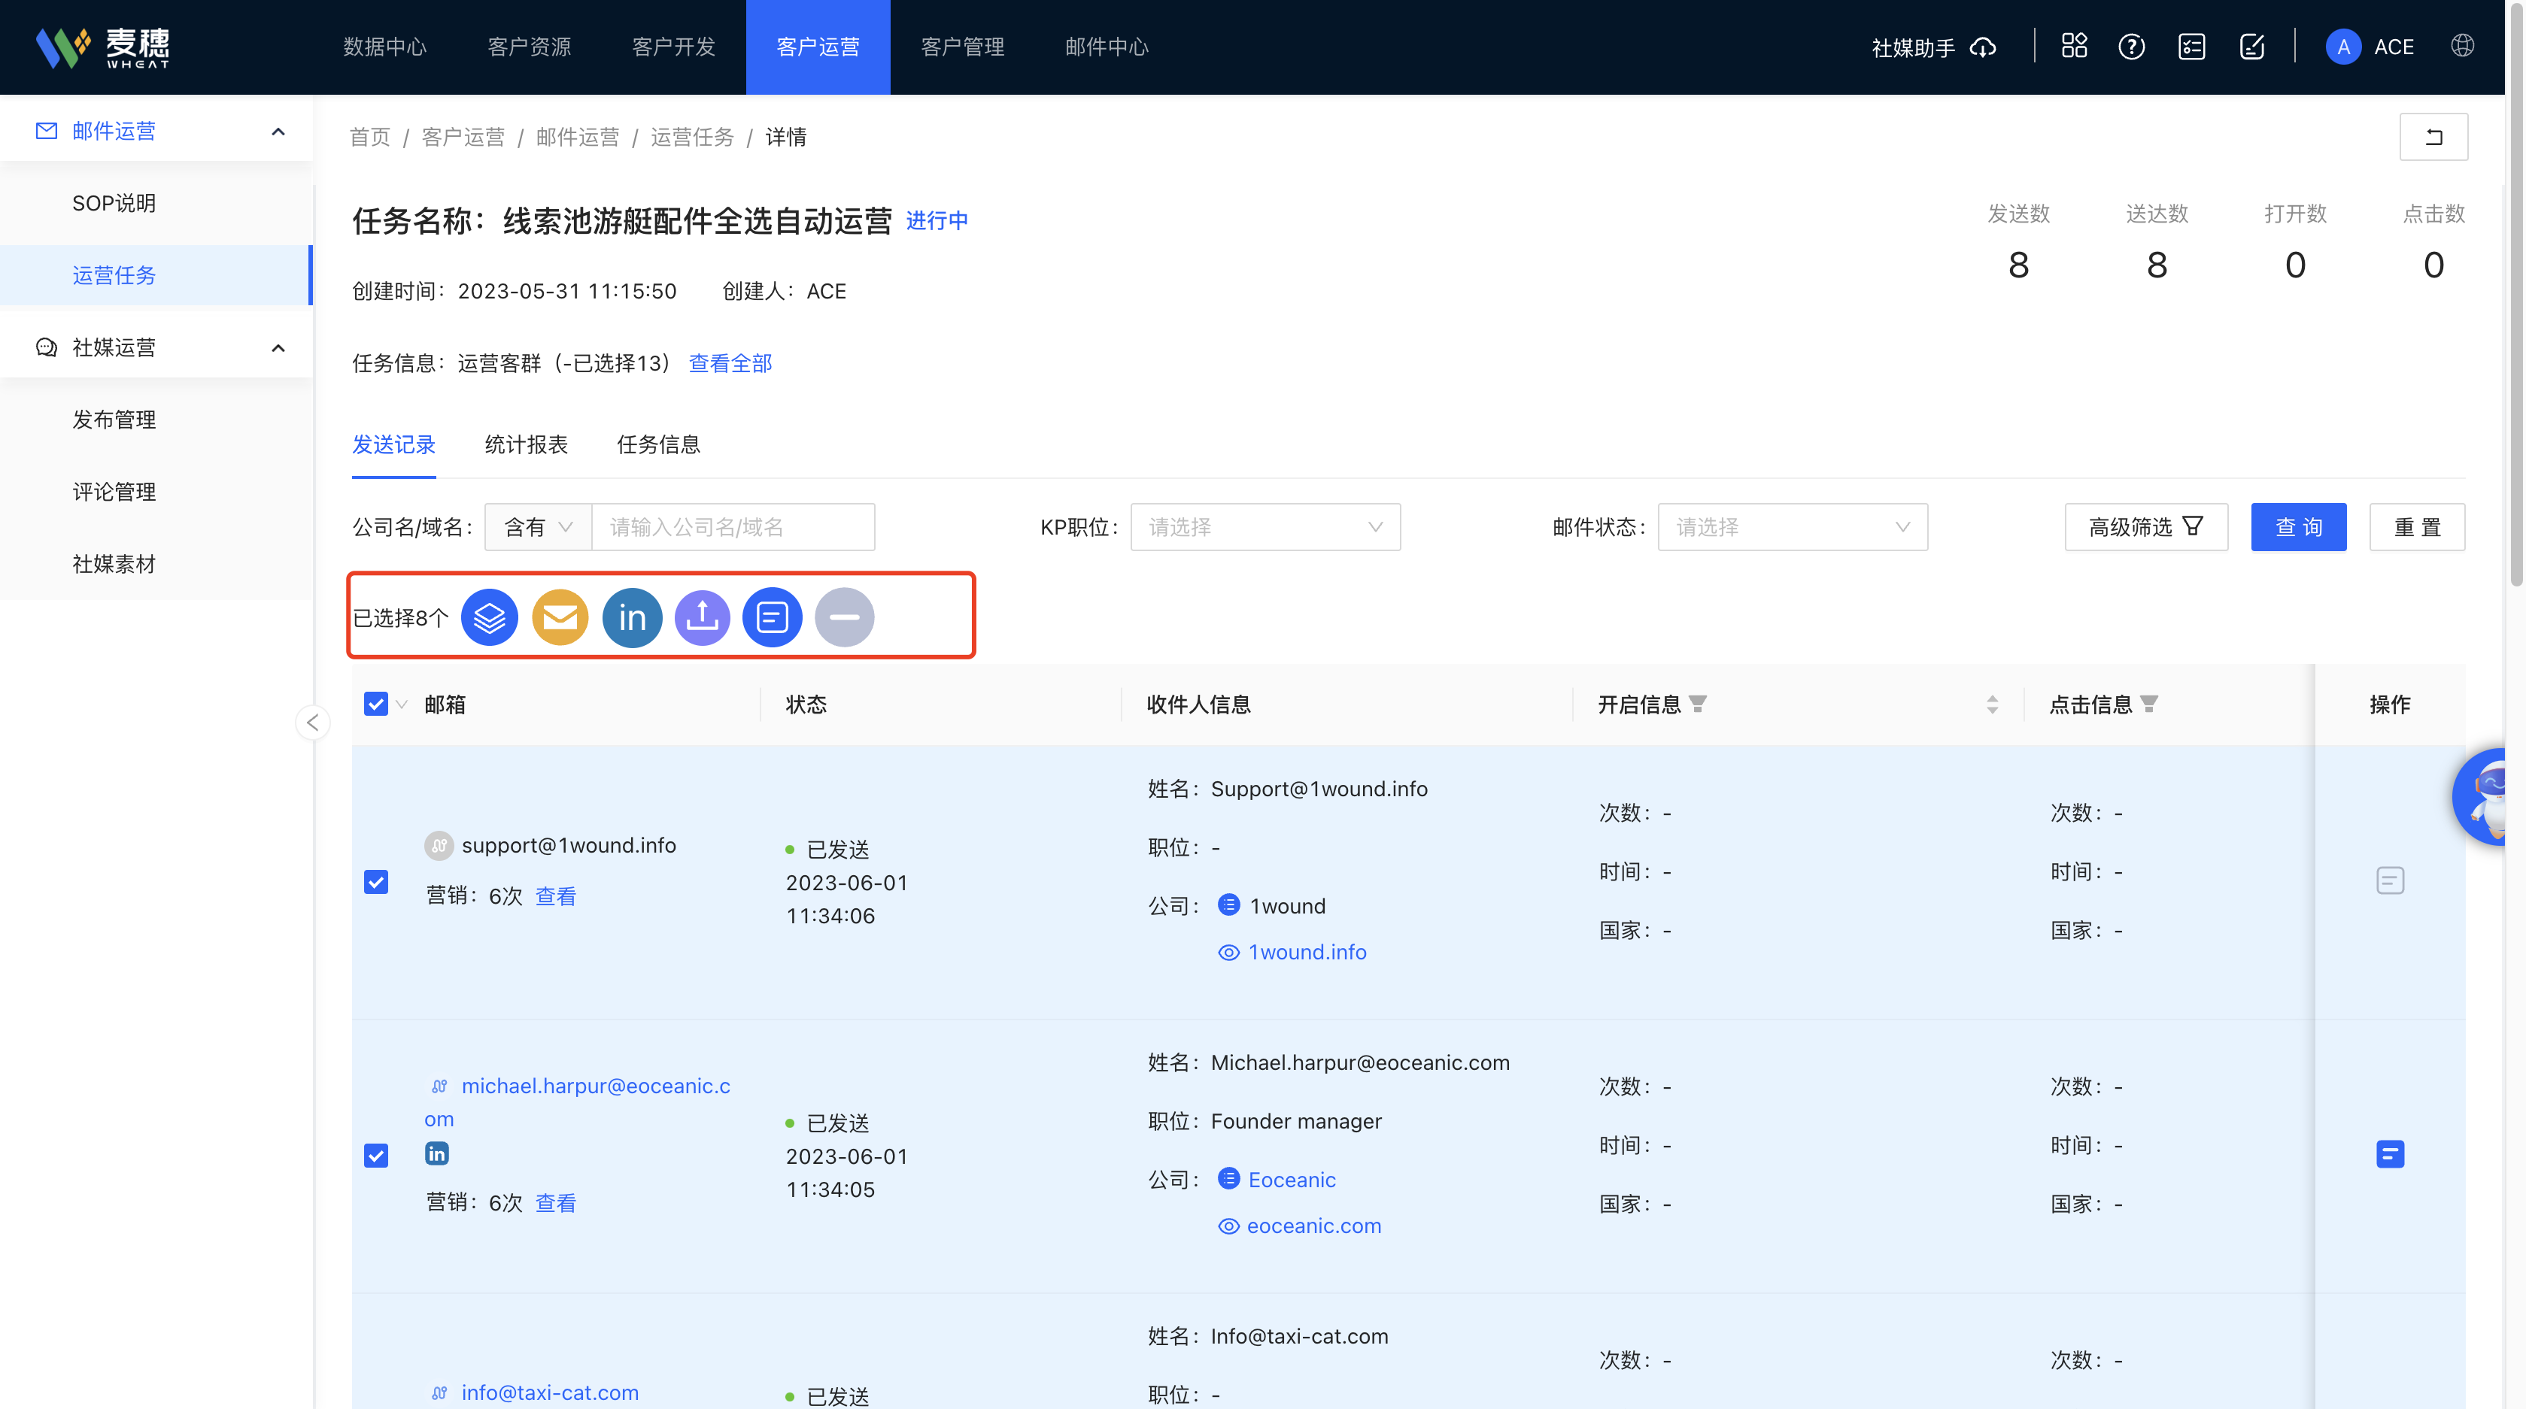Click the sort arrows in 开启信息 column
This screenshot has width=2526, height=1409.
point(1993,704)
